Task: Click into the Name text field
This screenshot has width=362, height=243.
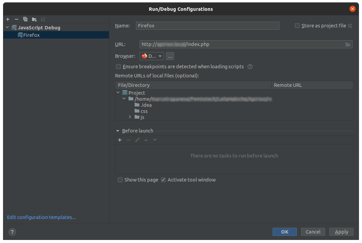Action: [x=207, y=26]
